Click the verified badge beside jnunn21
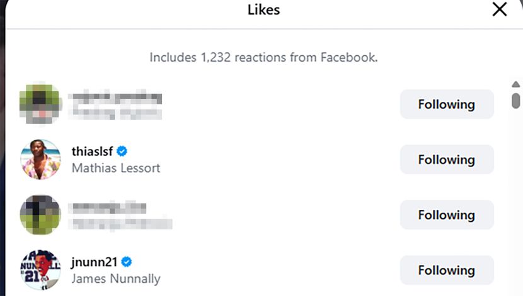Screen dimensions: 523x296 click(x=126, y=262)
